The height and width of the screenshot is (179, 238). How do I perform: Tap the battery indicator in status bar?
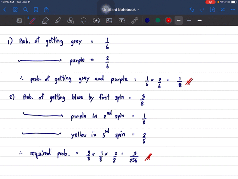[234, 2]
